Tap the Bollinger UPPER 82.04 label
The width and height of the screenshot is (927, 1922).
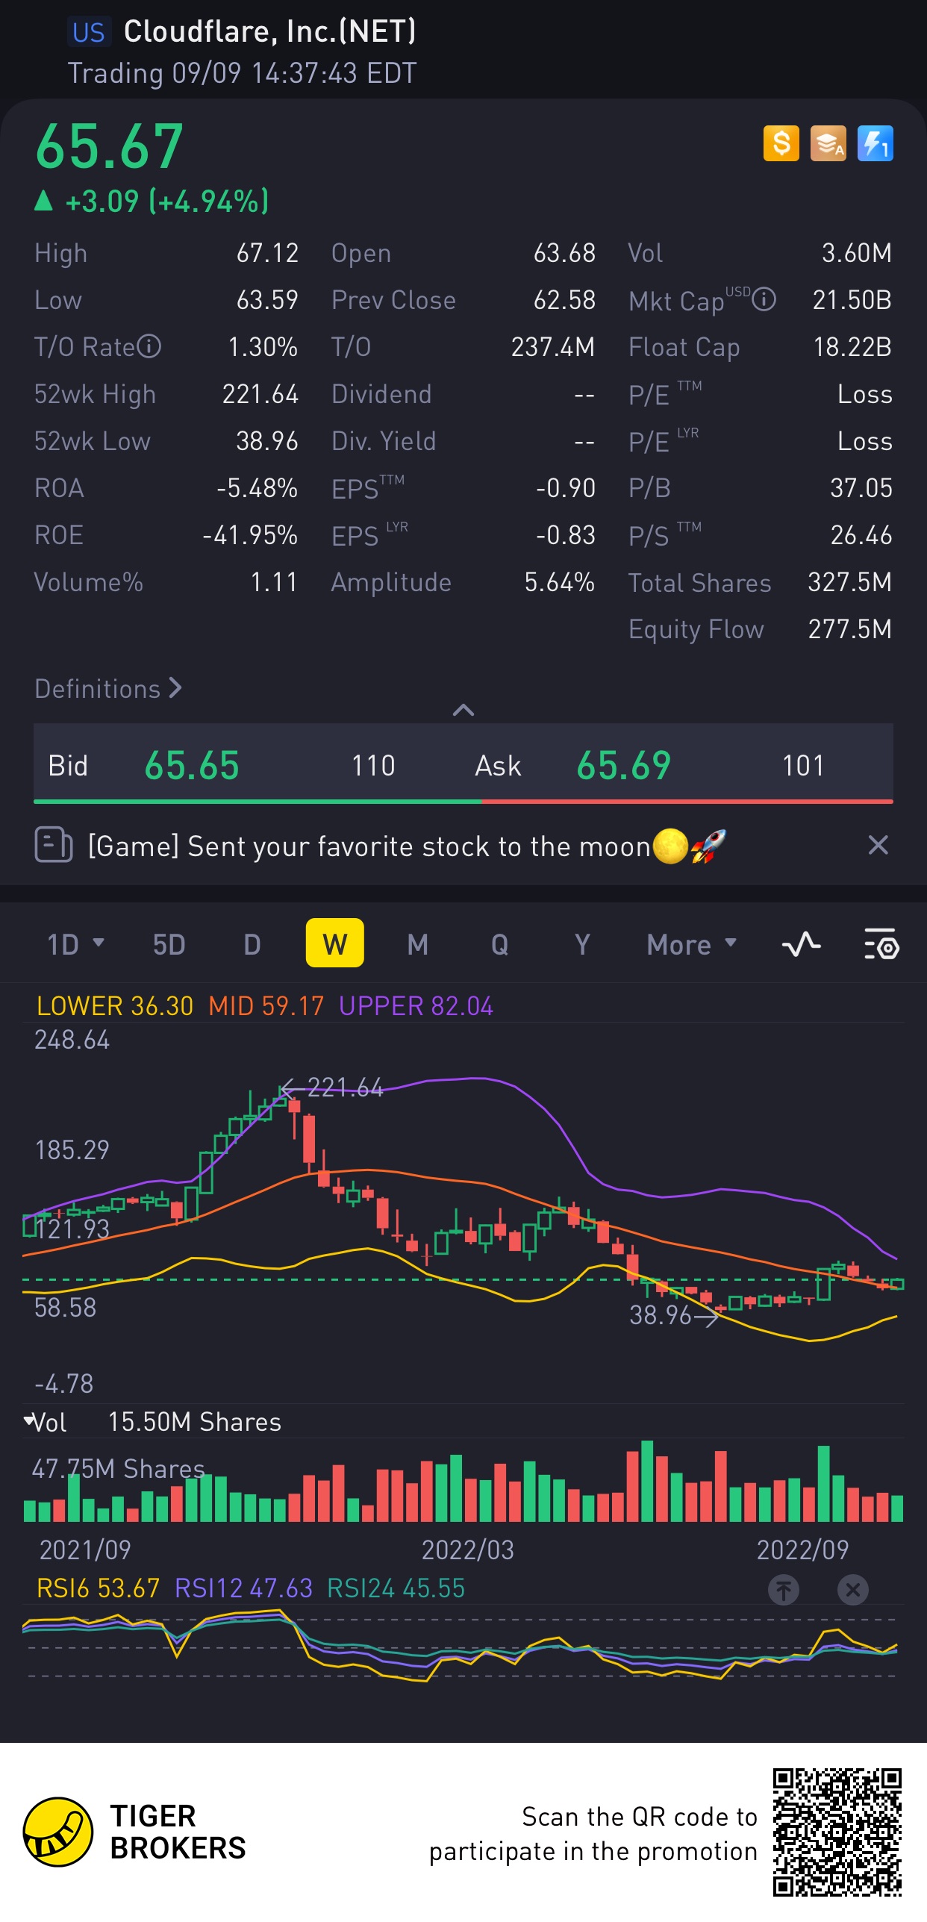[x=416, y=1005]
